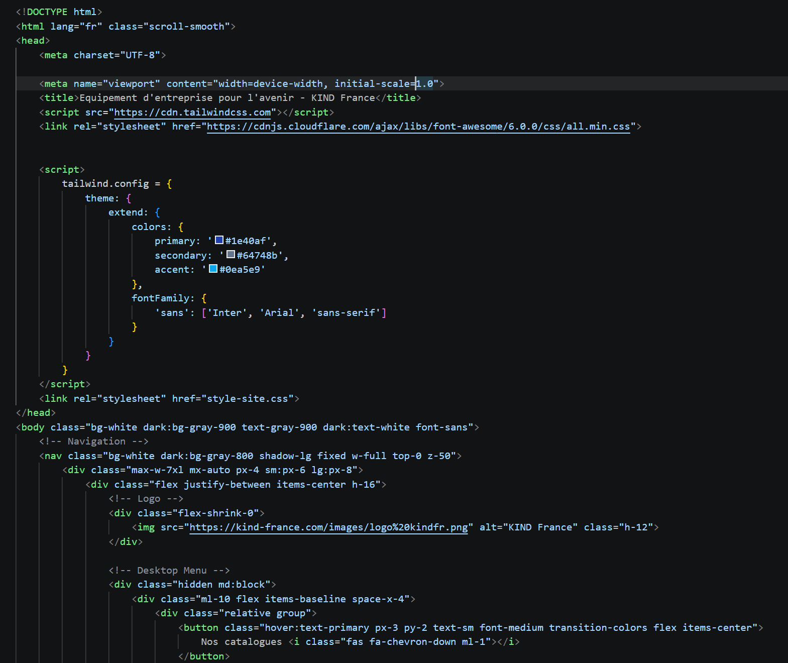The height and width of the screenshot is (663, 788).
Task: Open the primary #1e40af color swatch
Action: [x=219, y=240]
